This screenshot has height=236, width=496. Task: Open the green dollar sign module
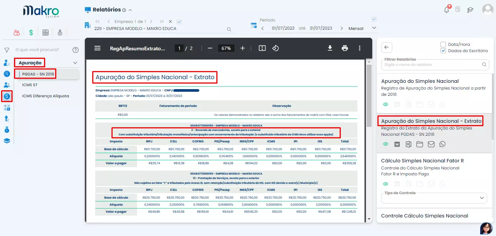(x=31, y=33)
